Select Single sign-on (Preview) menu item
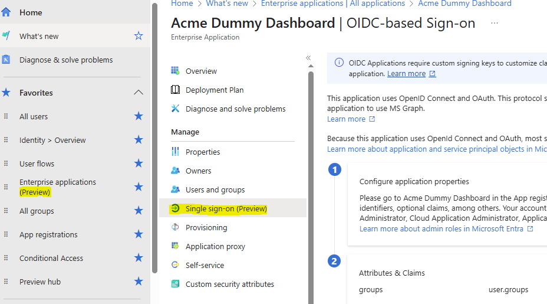This screenshot has width=547, height=304. coord(233,208)
